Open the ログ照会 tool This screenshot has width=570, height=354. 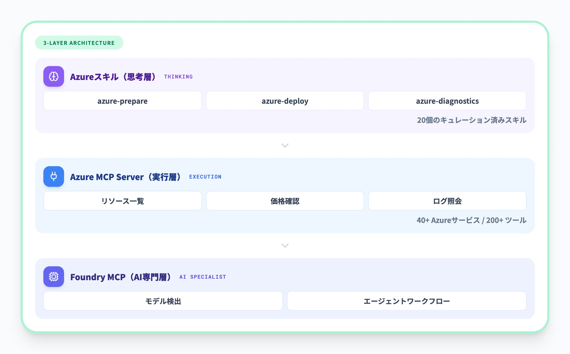(447, 201)
